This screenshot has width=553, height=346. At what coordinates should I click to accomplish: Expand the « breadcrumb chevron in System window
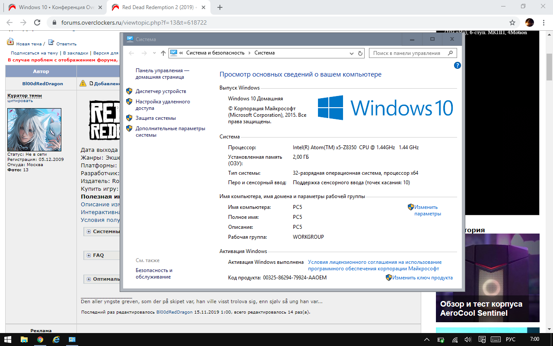point(181,53)
